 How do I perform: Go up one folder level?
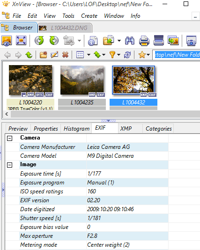tap(29, 55)
